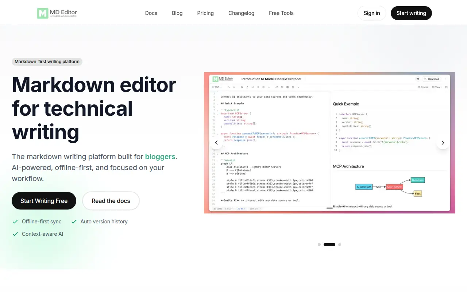Click the undo icon in preview toolbar

(x=228, y=87)
